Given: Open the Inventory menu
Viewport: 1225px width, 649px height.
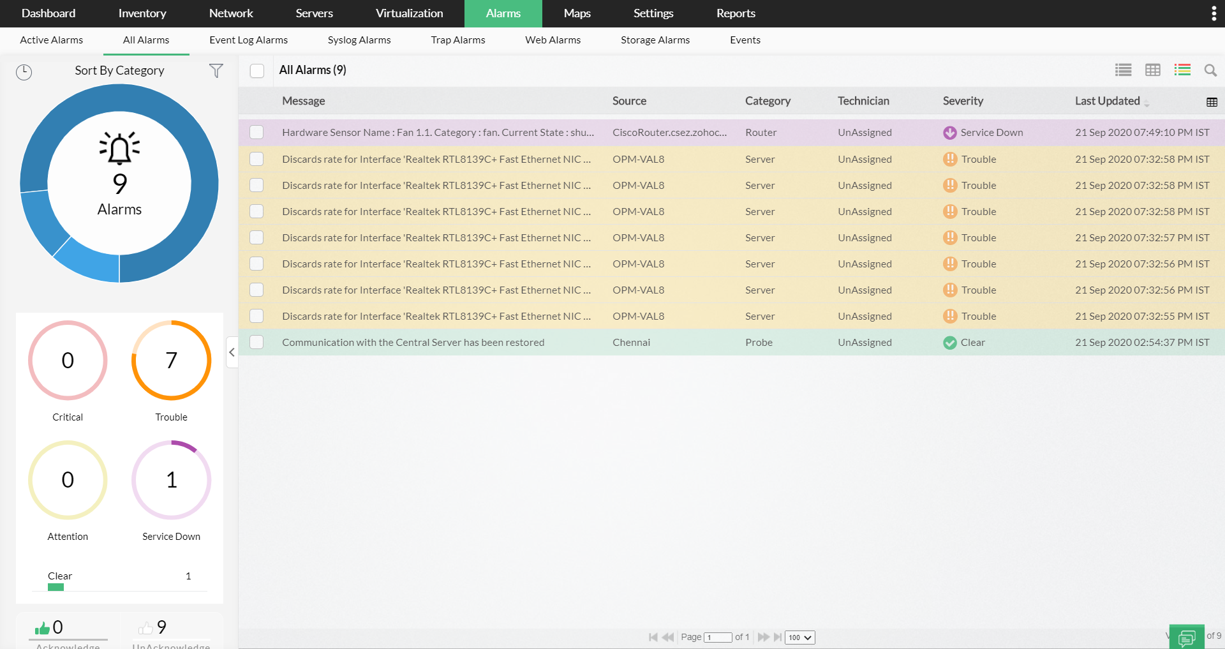Looking at the screenshot, I should [142, 13].
